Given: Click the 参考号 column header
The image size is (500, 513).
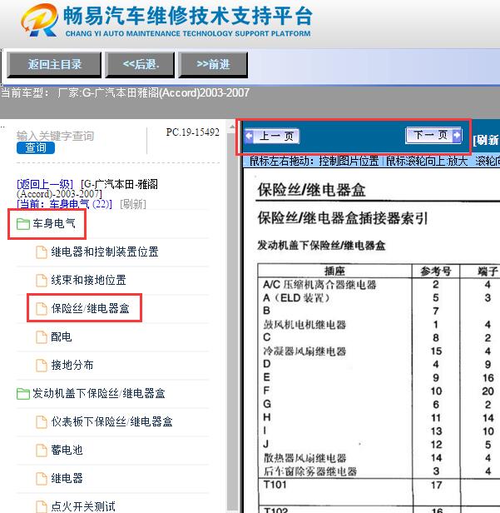Looking at the screenshot, I should point(436,271).
